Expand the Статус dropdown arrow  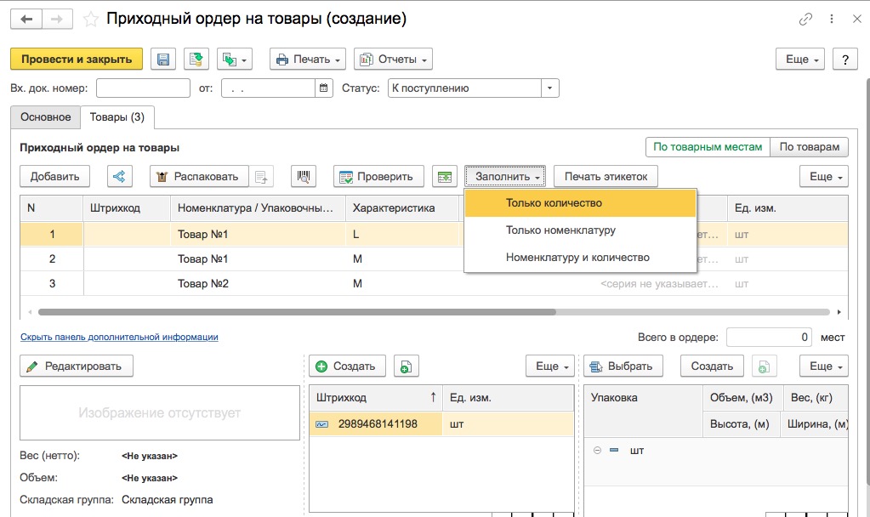click(x=550, y=88)
